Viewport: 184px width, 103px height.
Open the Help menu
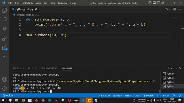73,3
